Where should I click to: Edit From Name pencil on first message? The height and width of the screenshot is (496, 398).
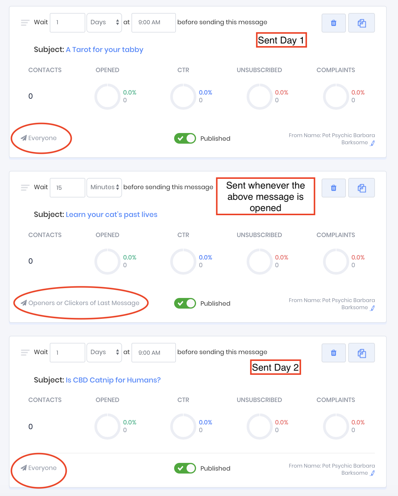click(x=373, y=143)
